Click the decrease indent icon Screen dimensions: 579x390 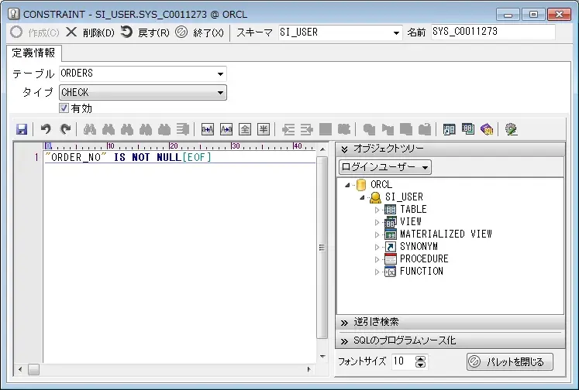[306, 129]
